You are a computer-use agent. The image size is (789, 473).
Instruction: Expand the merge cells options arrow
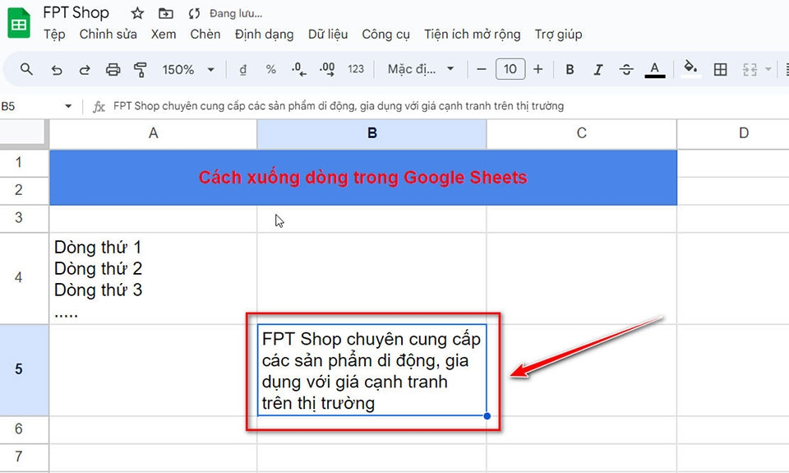tap(768, 70)
